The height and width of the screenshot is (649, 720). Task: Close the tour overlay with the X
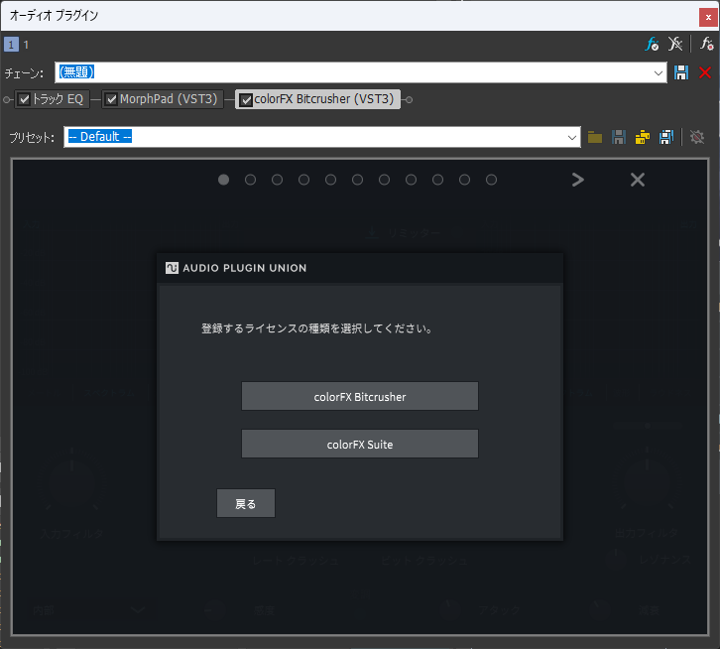tap(638, 180)
